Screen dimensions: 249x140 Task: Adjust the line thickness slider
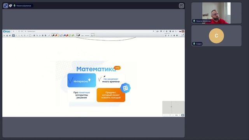click(87, 35)
